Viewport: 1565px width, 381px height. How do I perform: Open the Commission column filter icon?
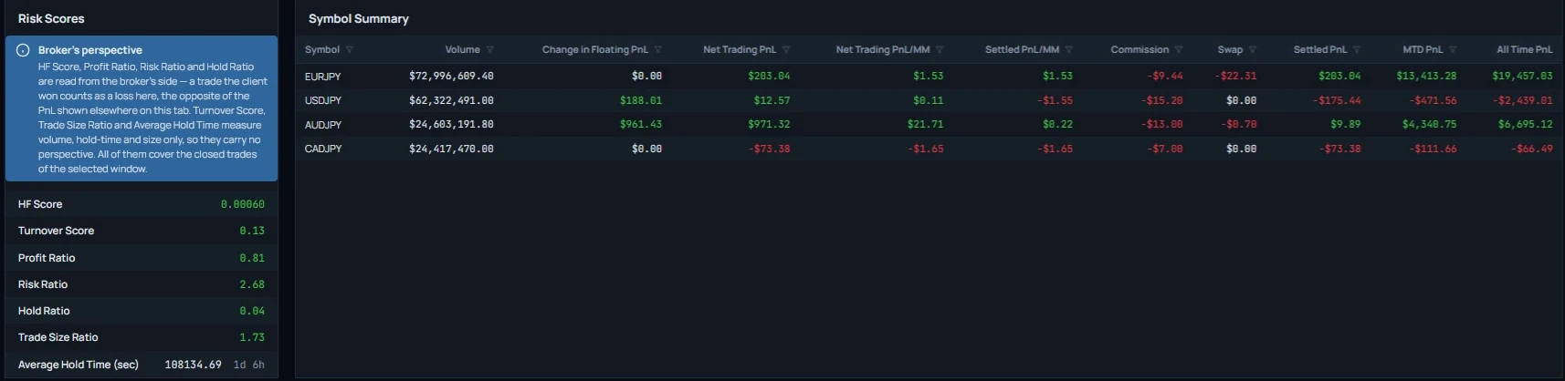(x=1179, y=50)
